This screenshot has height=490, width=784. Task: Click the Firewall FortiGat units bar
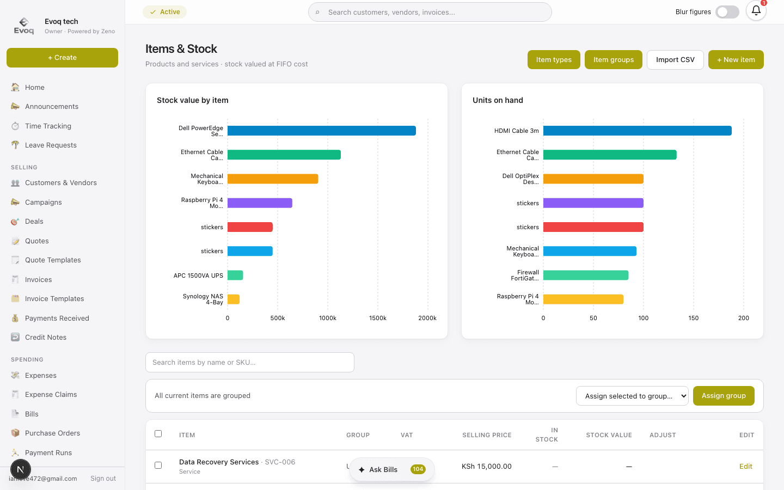point(586,275)
